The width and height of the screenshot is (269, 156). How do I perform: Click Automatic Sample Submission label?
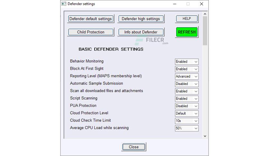tap(97, 83)
